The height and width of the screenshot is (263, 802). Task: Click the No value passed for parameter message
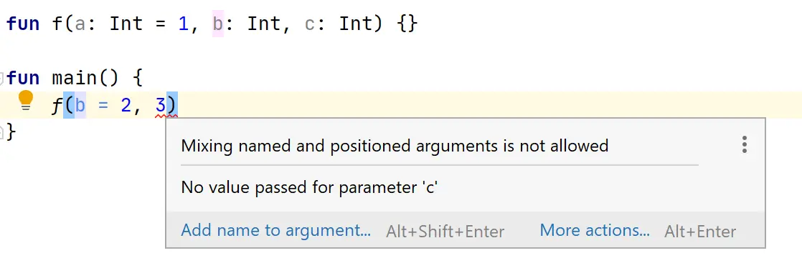tap(310, 187)
